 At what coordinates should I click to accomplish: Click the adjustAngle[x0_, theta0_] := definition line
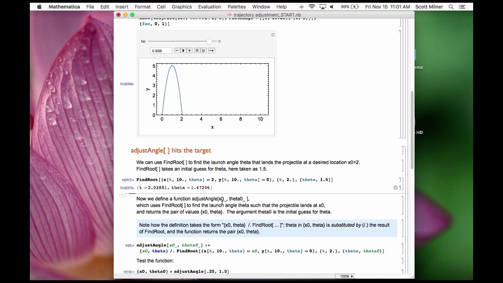coord(173,245)
